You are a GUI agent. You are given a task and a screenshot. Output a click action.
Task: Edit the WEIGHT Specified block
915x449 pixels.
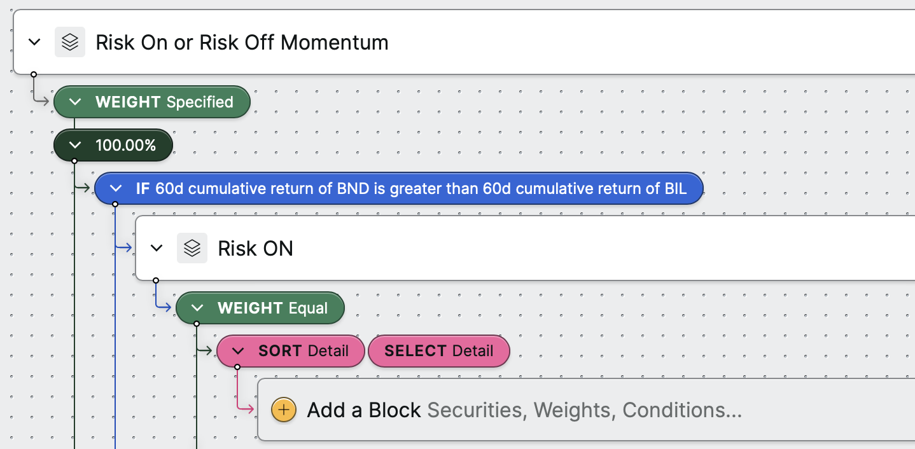[152, 102]
